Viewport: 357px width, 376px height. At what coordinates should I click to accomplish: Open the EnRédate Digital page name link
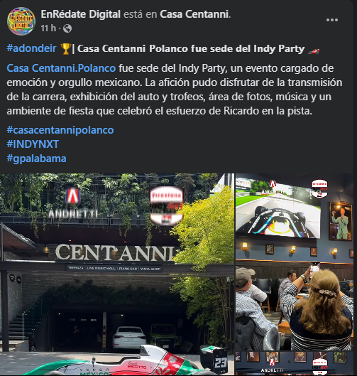[80, 14]
